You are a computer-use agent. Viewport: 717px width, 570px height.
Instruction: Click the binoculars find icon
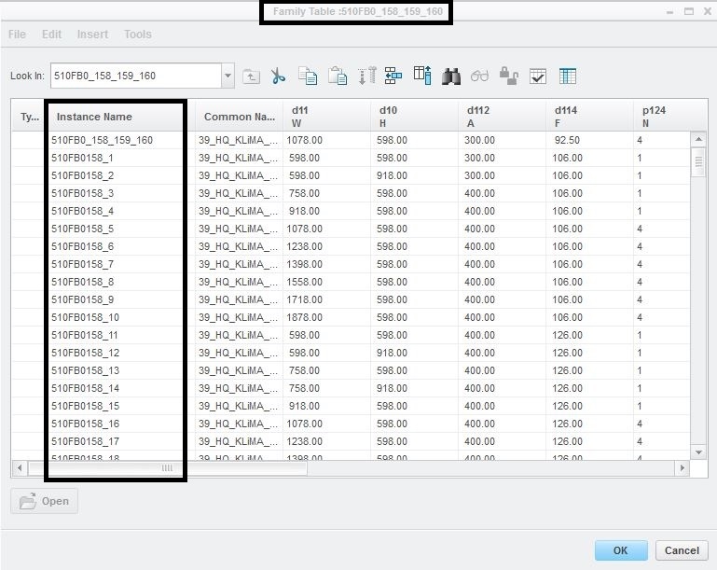click(451, 76)
